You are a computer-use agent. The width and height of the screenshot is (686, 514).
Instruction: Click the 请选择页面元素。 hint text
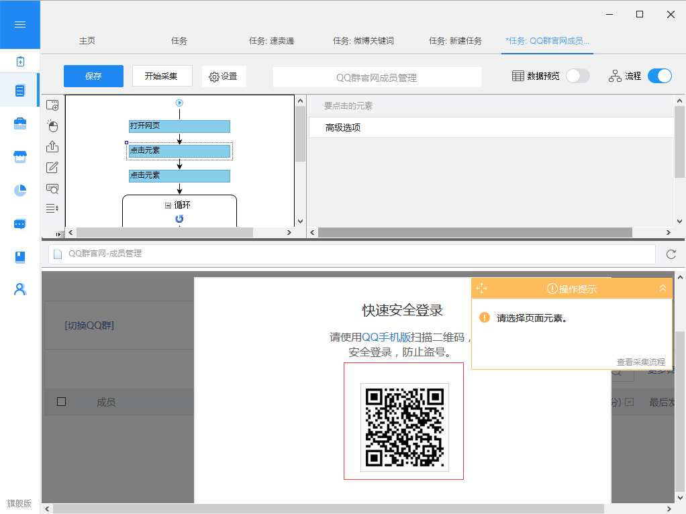point(532,319)
